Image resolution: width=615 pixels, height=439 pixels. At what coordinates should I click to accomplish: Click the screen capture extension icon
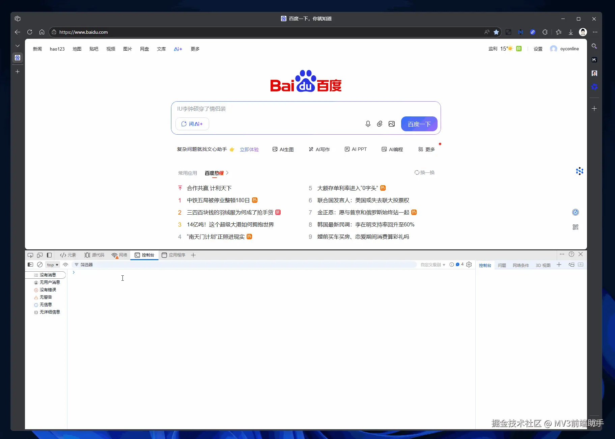pyautogui.click(x=508, y=32)
